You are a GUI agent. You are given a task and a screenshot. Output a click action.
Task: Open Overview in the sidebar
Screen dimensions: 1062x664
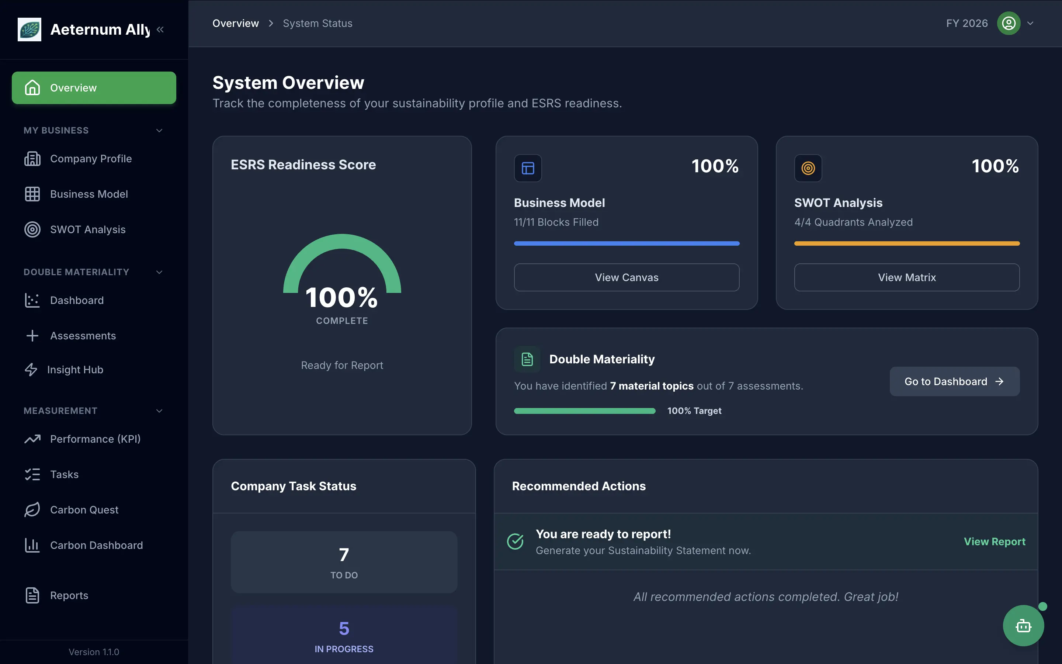tap(94, 88)
